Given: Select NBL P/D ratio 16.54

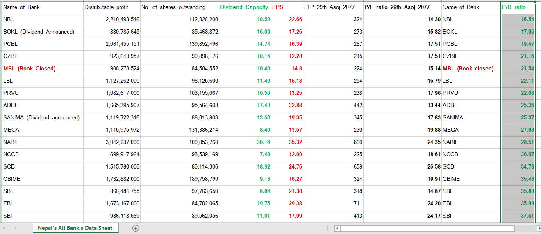Looking at the screenshot, I should pos(518,19).
